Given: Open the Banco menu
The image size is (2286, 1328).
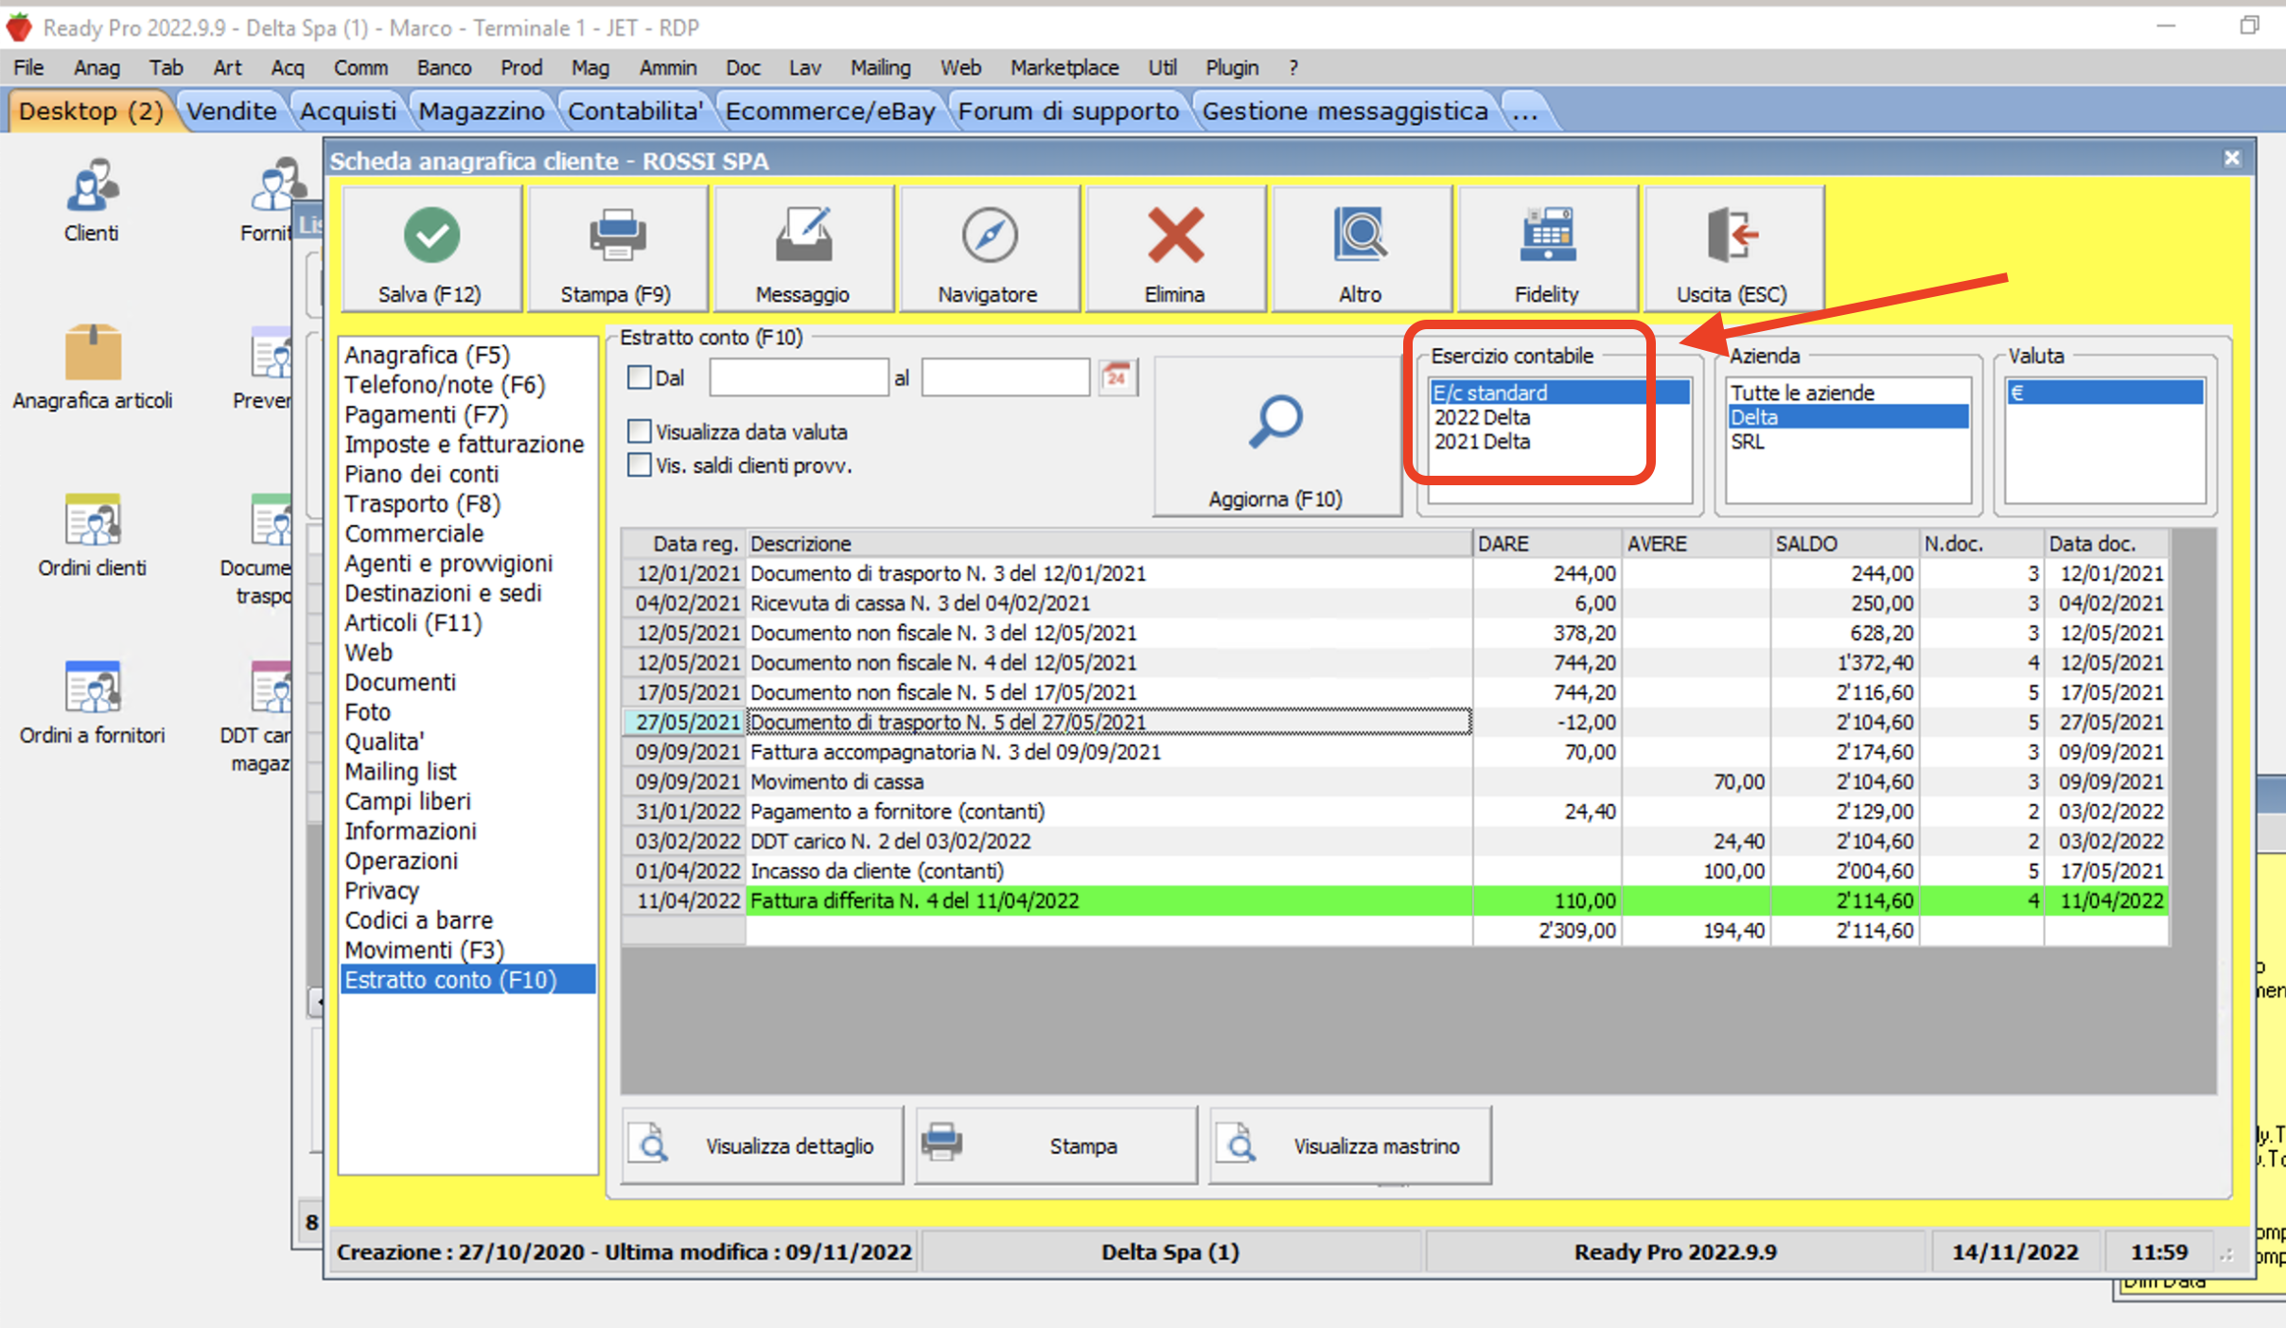Looking at the screenshot, I should [443, 68].
